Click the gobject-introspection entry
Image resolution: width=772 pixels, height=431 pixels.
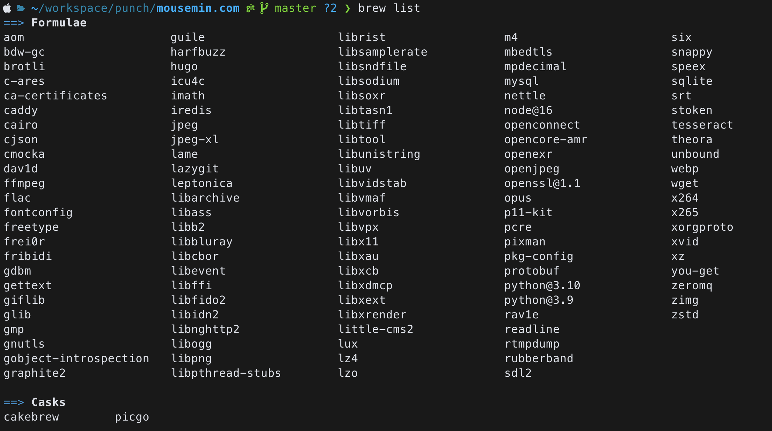point(77,359)
